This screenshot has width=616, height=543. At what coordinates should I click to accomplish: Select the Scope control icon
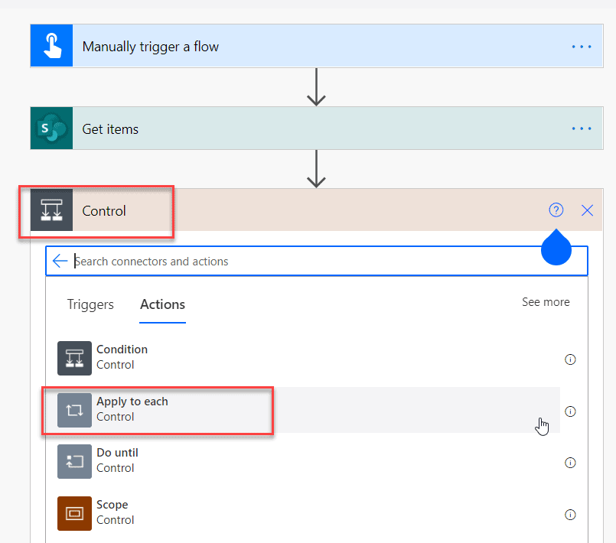74,513
